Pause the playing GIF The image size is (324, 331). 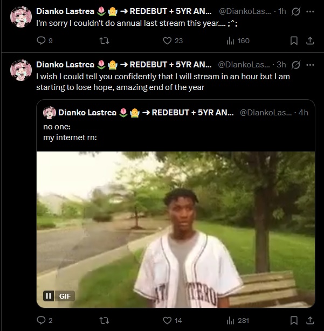[49, 296]
